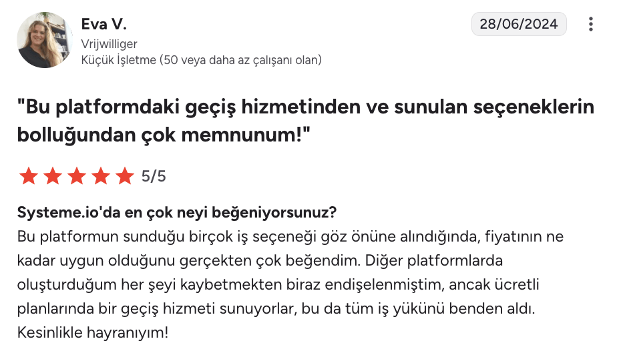This screenshot has height=345, width=621.
Task: Click the first rating star
Action: 29,176
